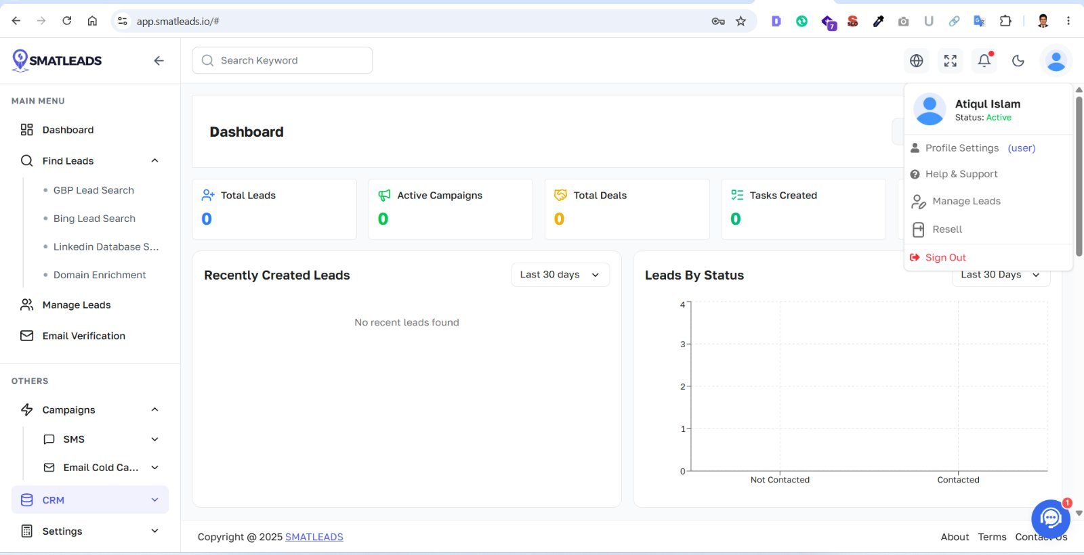Open the notifications bell
This screenshot has width=1084, height=555.
click(x=984, y=60)
